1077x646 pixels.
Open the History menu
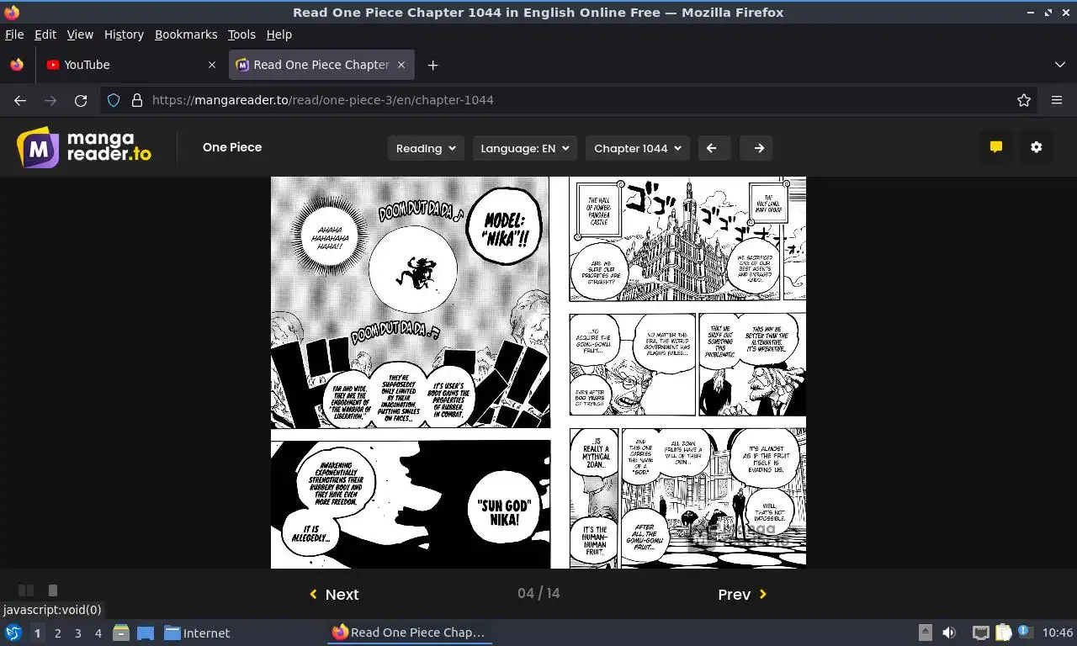[x=124, y=34]
